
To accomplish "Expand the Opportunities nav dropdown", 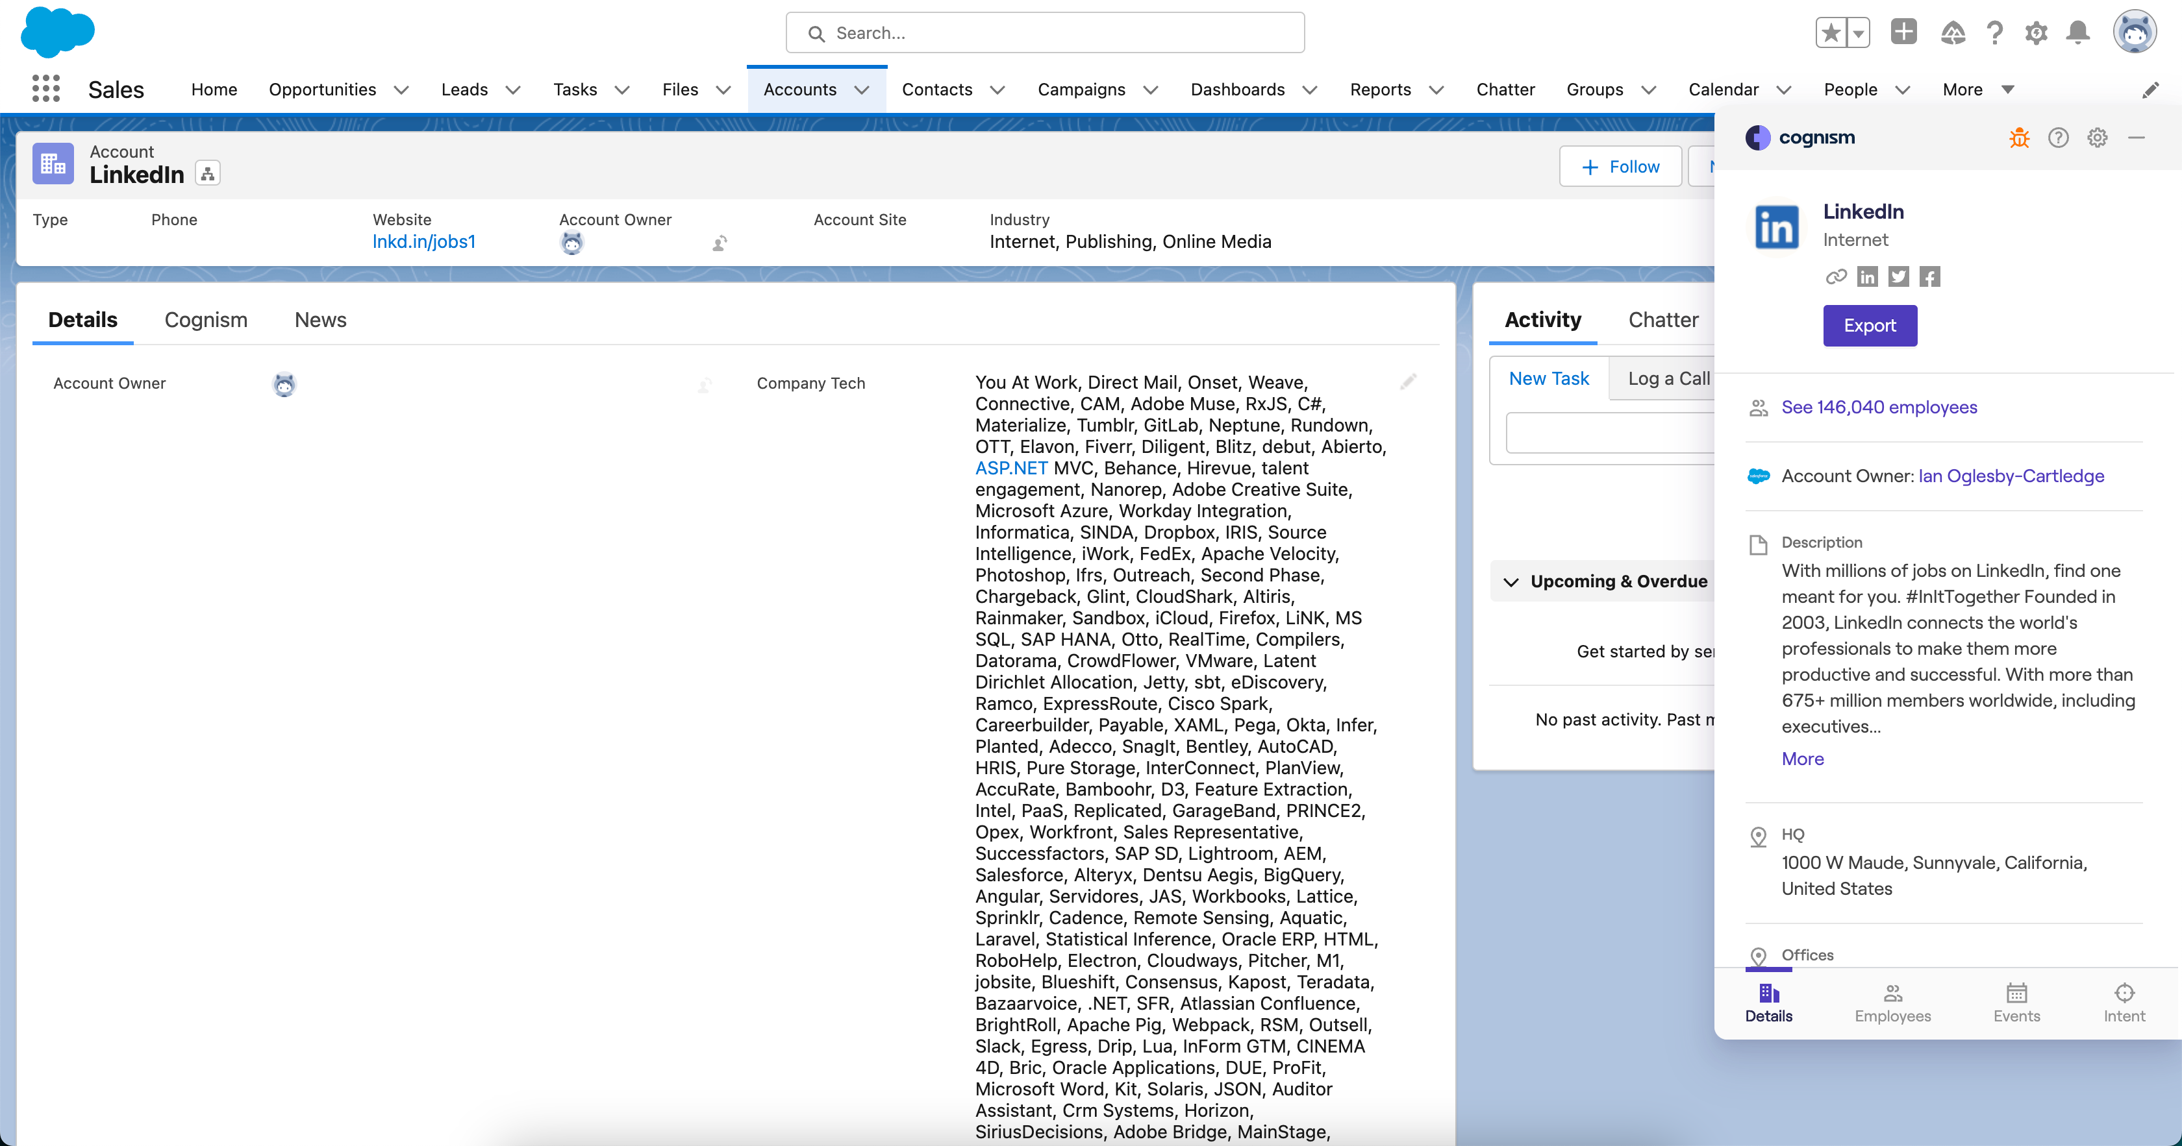I will (401, 90).
